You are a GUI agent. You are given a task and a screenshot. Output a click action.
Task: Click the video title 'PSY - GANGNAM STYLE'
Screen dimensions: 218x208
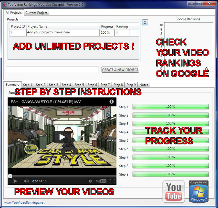point(46,102)
